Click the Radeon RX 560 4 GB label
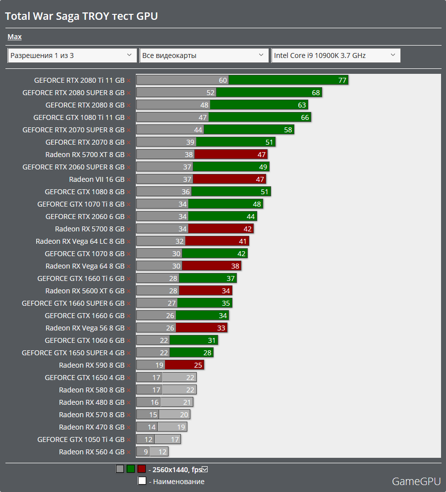Image resolution: width=446 pixels, height=492 pixels. (92, 452)
